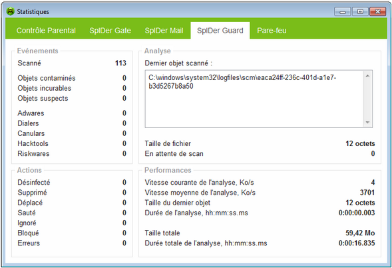
Task: Click the Statistiques window title text
Action: pyautogui.click(x=33, y=12)
